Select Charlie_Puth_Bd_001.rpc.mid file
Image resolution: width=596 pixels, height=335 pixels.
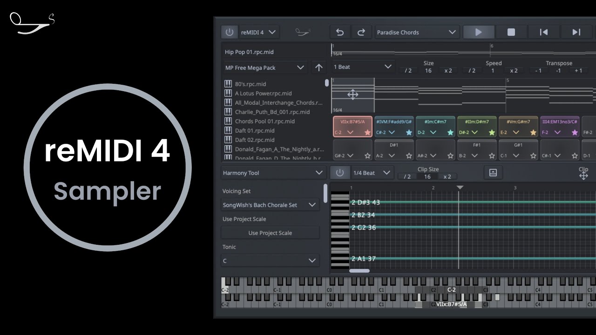coord(273,112)
